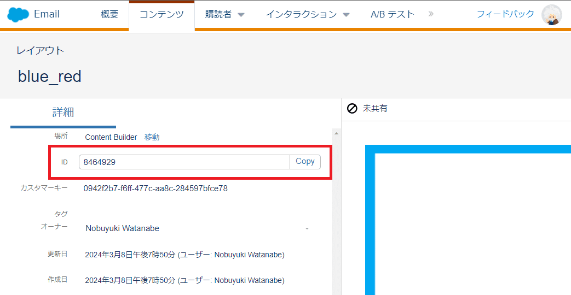Click the 更新日 timestamp value
The height and width of the screenshot is (295, 571).
184,255
